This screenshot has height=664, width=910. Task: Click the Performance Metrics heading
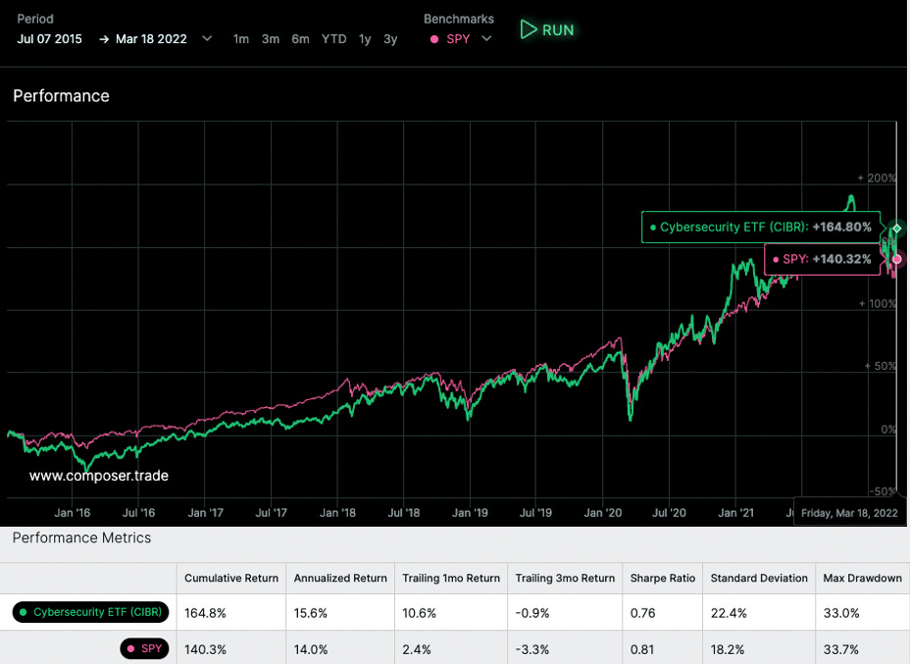[81, 538]
